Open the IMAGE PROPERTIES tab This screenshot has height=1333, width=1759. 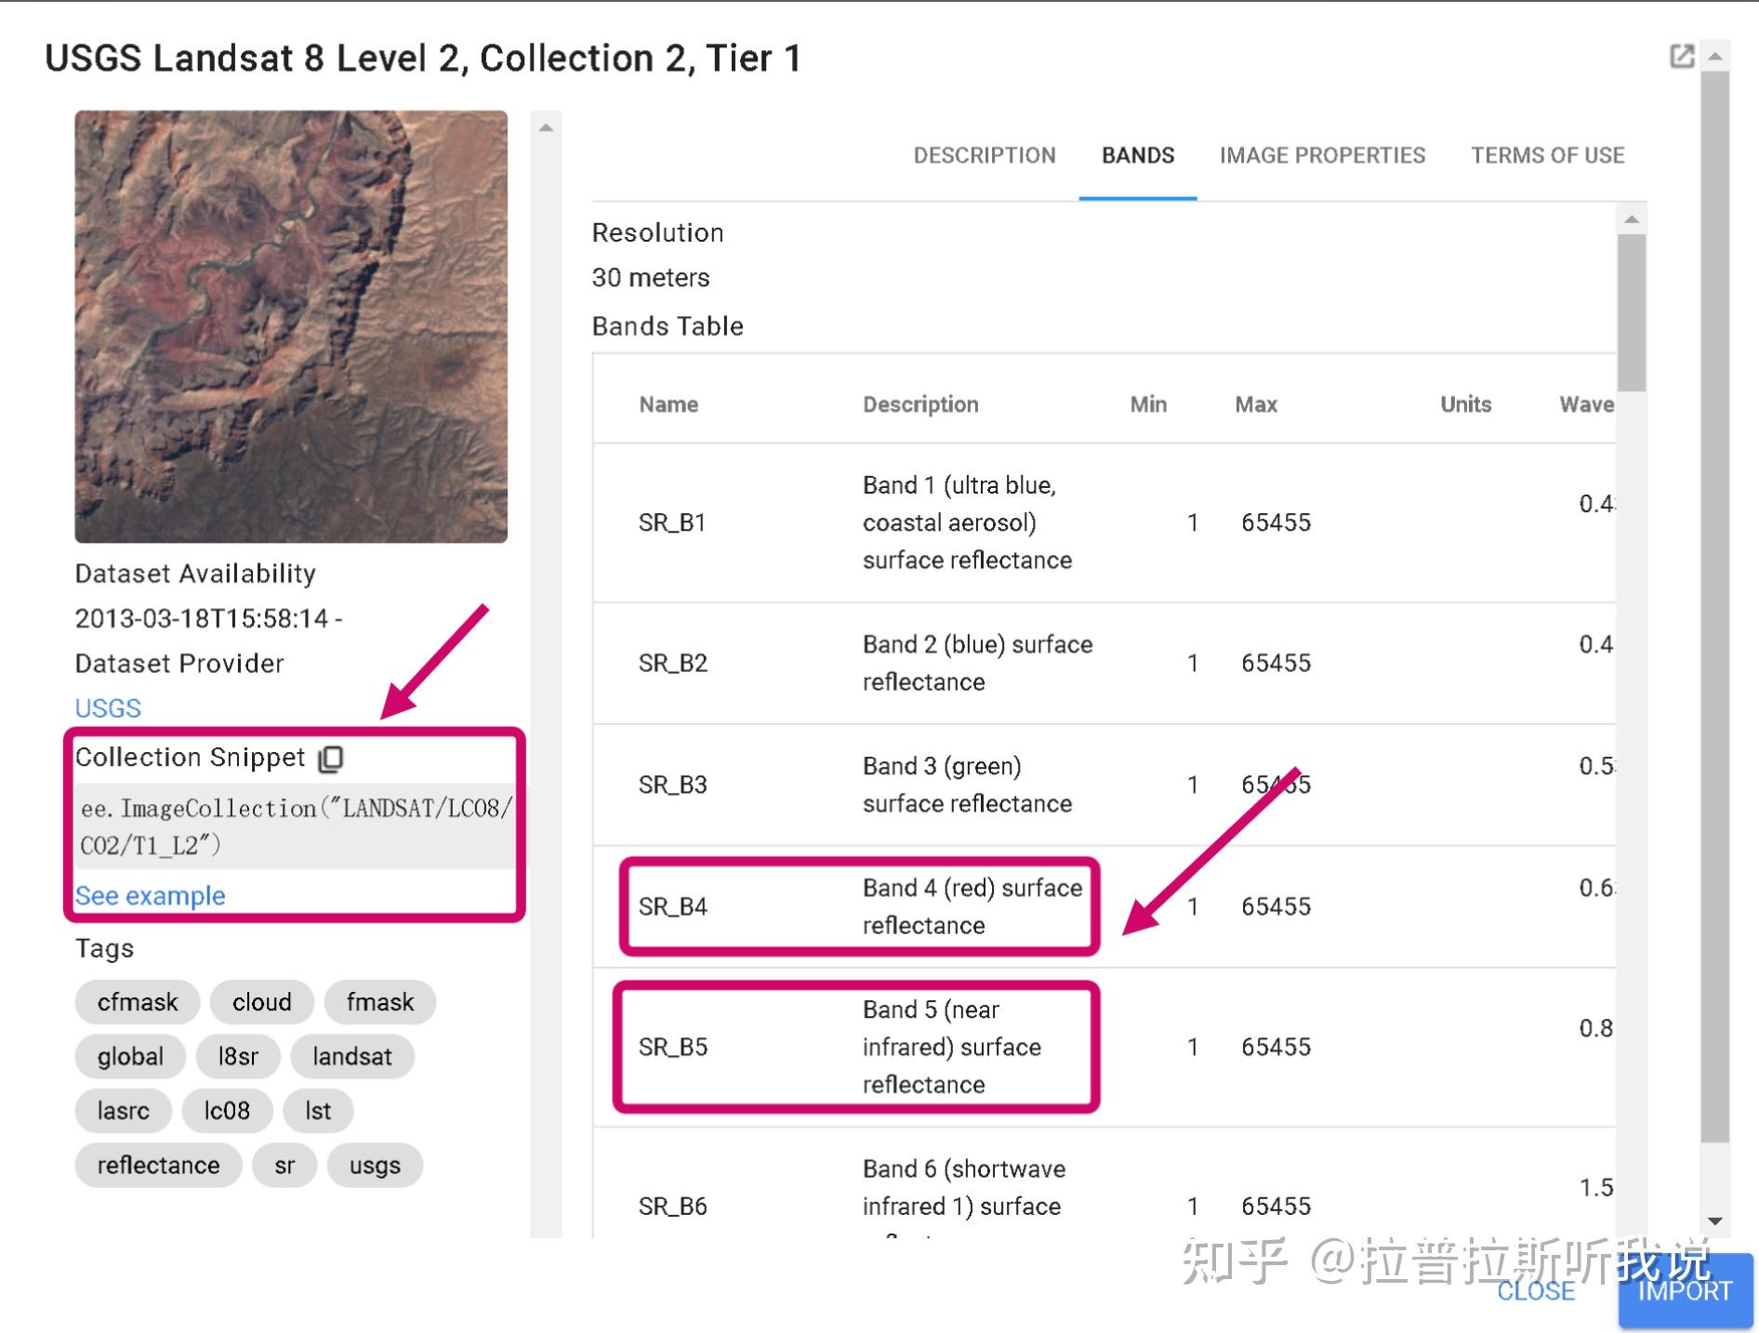1321,155
